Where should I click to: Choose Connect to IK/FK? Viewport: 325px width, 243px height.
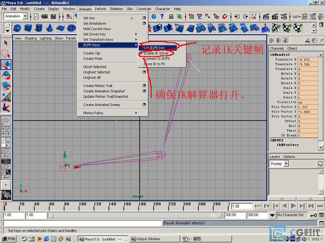click(x=157, y=59)
